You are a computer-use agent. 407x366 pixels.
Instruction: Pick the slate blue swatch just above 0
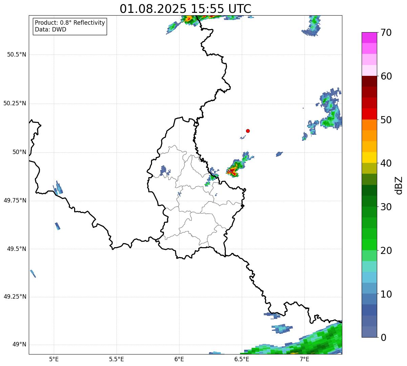click(x=369, y=332)
